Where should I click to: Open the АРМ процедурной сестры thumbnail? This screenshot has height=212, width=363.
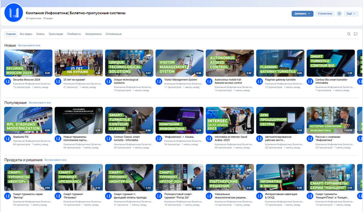280,120
